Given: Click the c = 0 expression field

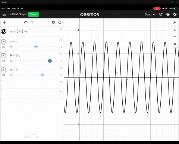Looking at the screenshot, I should coord(14,41).
